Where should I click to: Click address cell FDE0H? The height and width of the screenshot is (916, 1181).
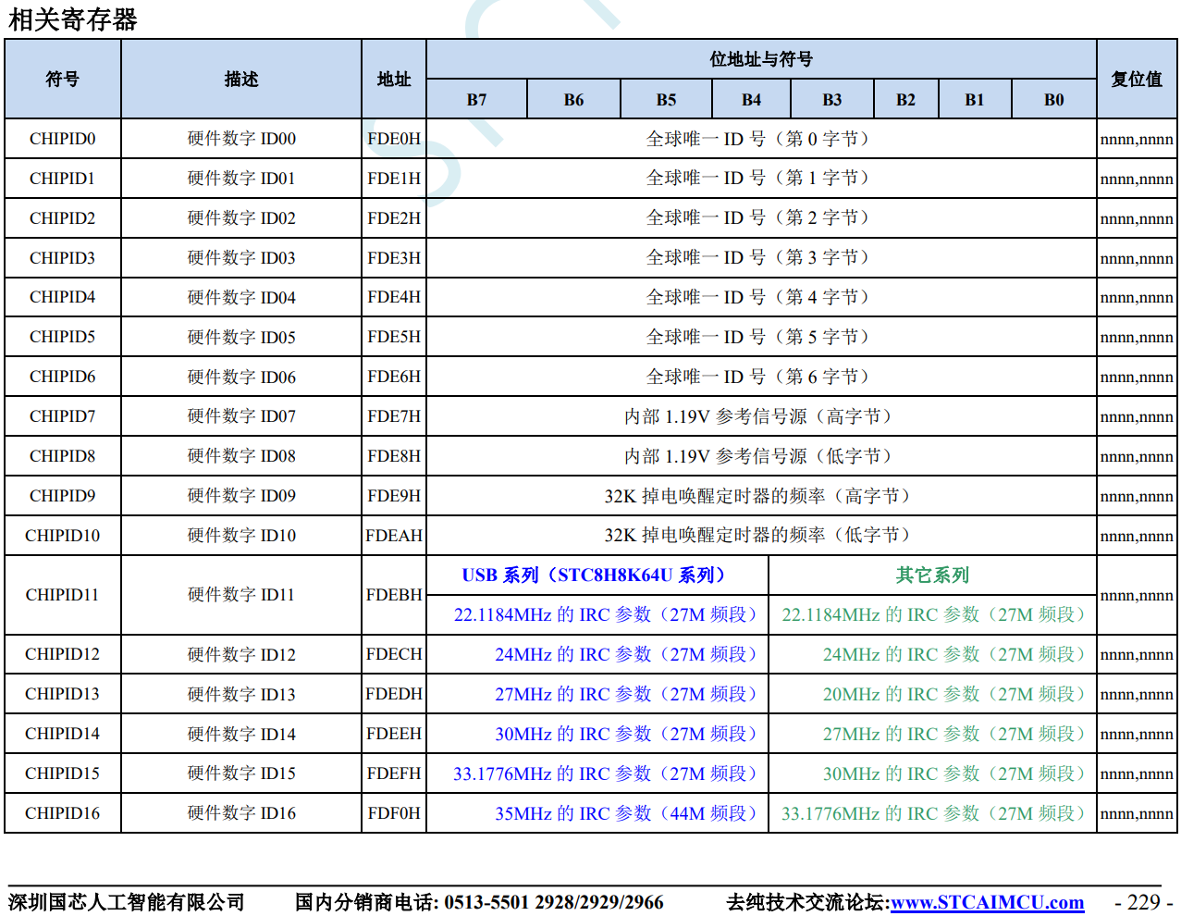click(x=394, y=139)
